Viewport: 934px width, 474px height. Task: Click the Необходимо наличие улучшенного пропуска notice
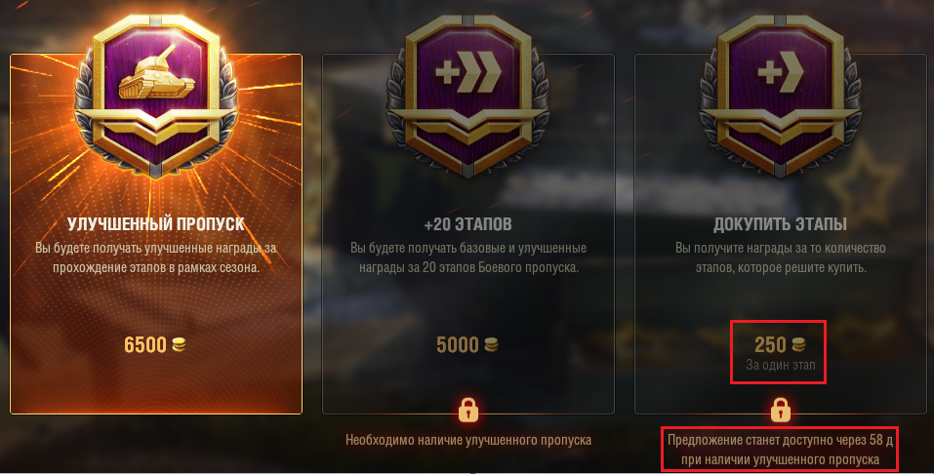pos(468,440)
